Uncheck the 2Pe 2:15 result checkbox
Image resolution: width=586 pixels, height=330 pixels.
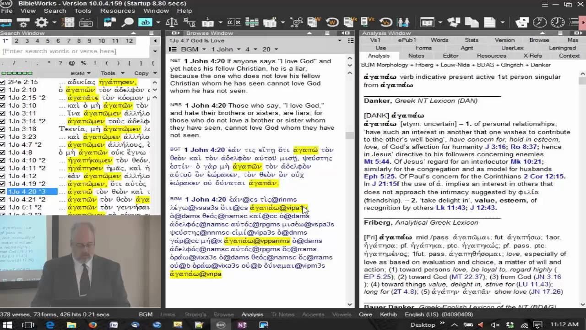pos(3,82)
